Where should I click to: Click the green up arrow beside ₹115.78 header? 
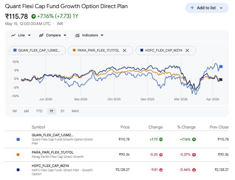tap(34, 16)
